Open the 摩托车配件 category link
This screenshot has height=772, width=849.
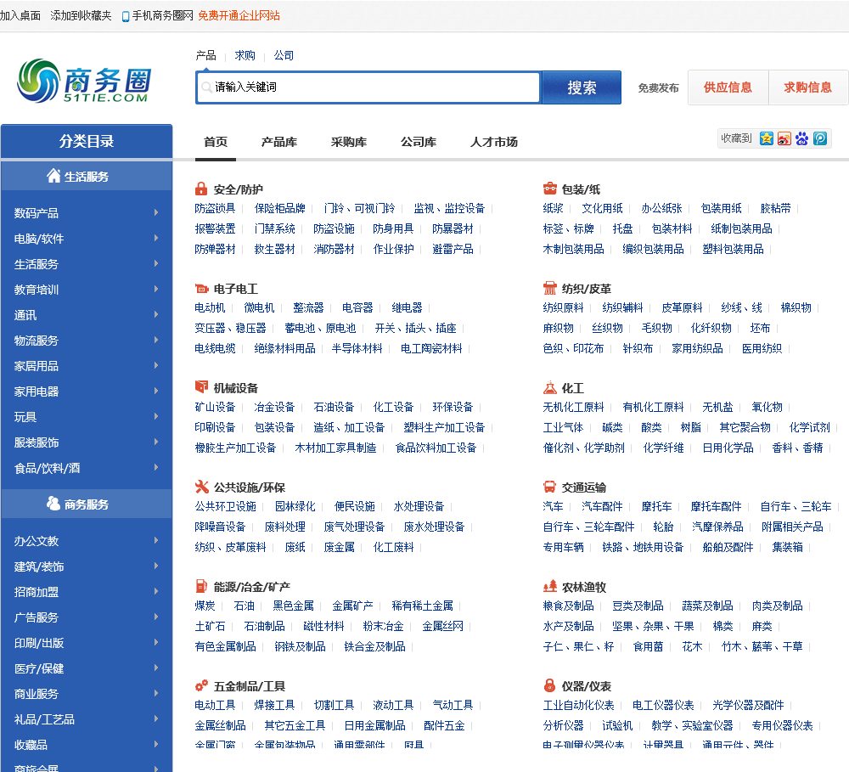coord(716,506)
